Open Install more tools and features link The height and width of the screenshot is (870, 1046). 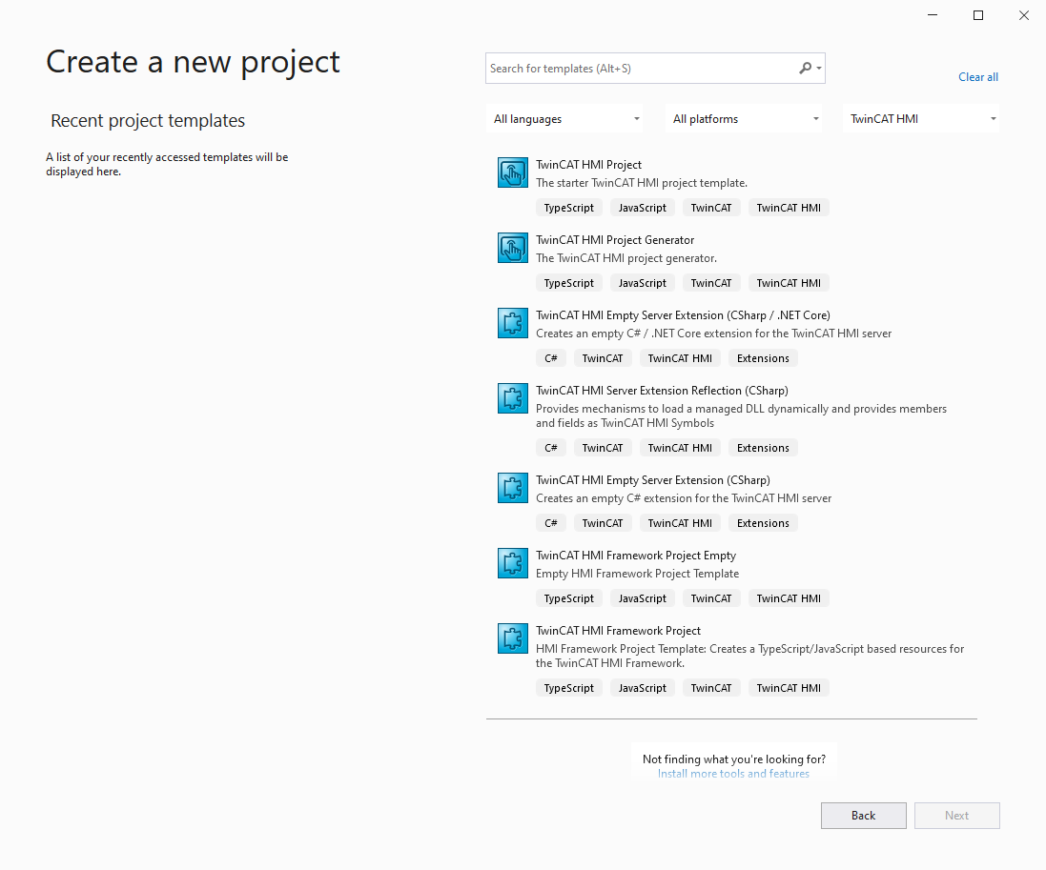(733, 774)
